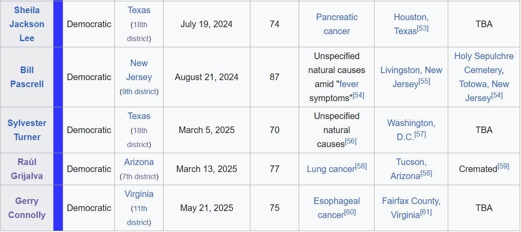The width and height of the screenshot is (521, 232).
Task: Jump to citation 59 beside Cremated
Action: click(503, 166)
